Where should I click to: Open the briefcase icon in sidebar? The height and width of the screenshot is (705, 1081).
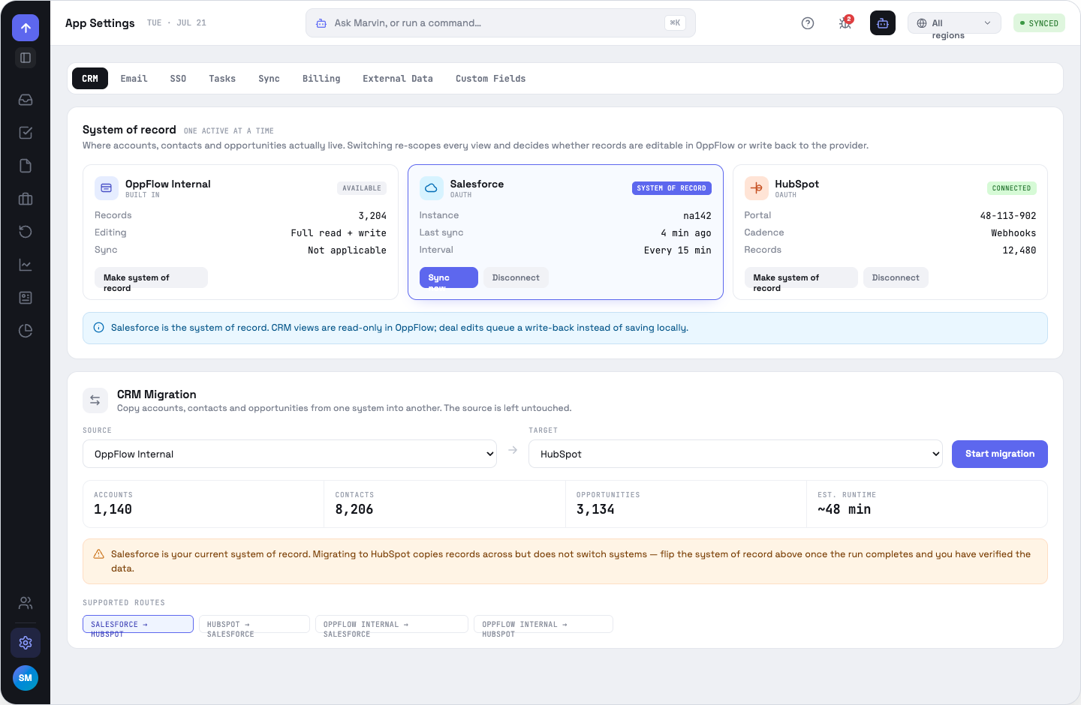tap(26, 199)
